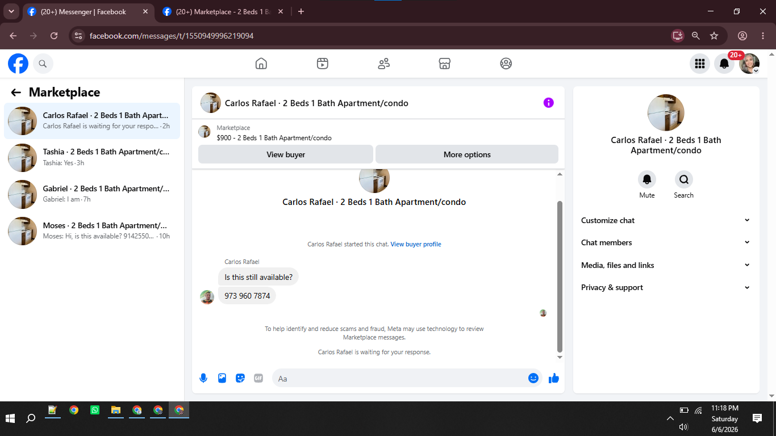Viewport: 776px width, 436px height.
Task: Expand the Customize chat section
Action: 666,220
